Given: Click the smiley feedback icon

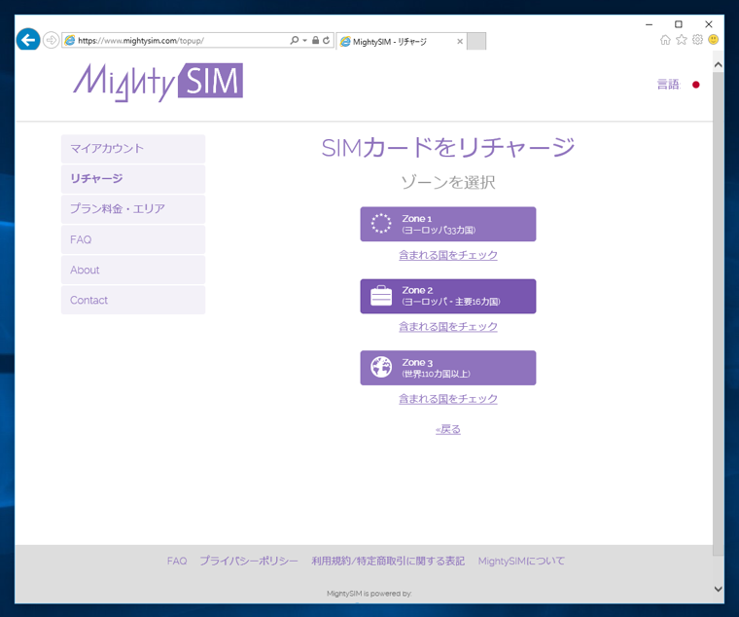Looking at the screenshot, I should [x=713, y=40].
